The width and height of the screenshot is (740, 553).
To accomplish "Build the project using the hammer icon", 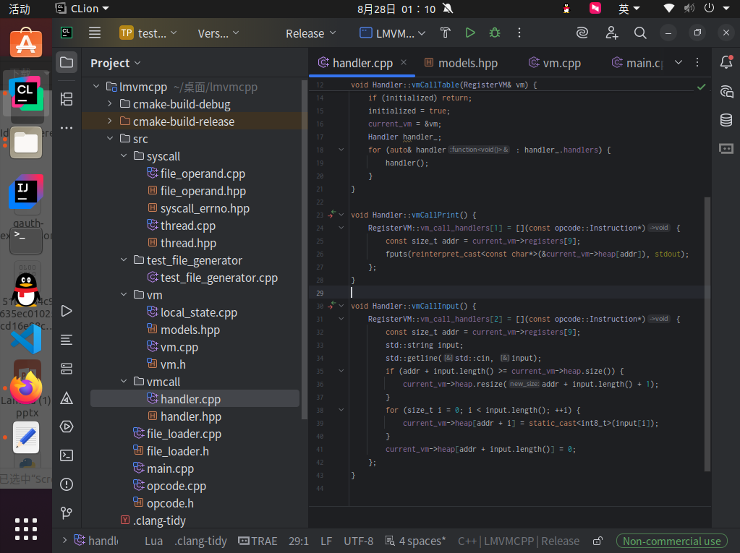I will (x=446, y=33).
